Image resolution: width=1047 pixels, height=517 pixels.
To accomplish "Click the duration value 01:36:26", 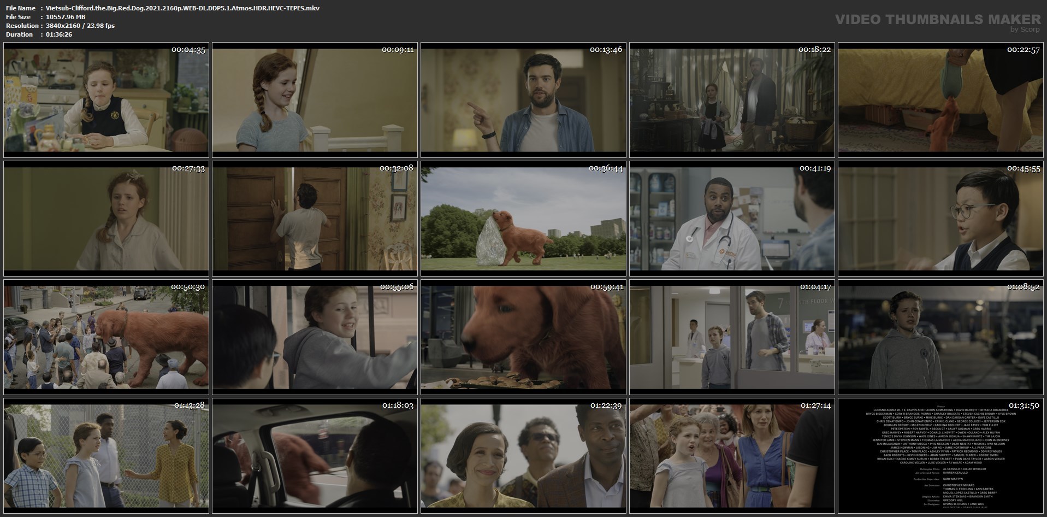I will [59, 34].
